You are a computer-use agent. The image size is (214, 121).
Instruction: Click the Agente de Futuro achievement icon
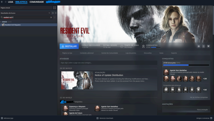(x=65, y=114)
